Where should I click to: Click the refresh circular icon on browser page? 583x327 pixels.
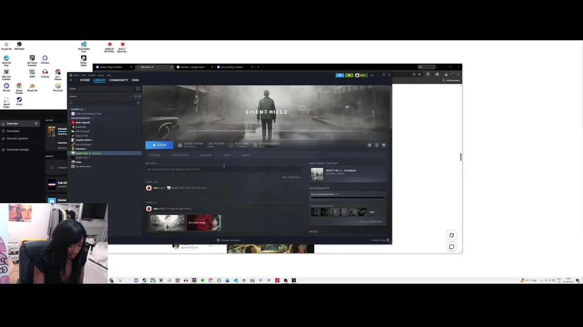[x=451, y=235]
